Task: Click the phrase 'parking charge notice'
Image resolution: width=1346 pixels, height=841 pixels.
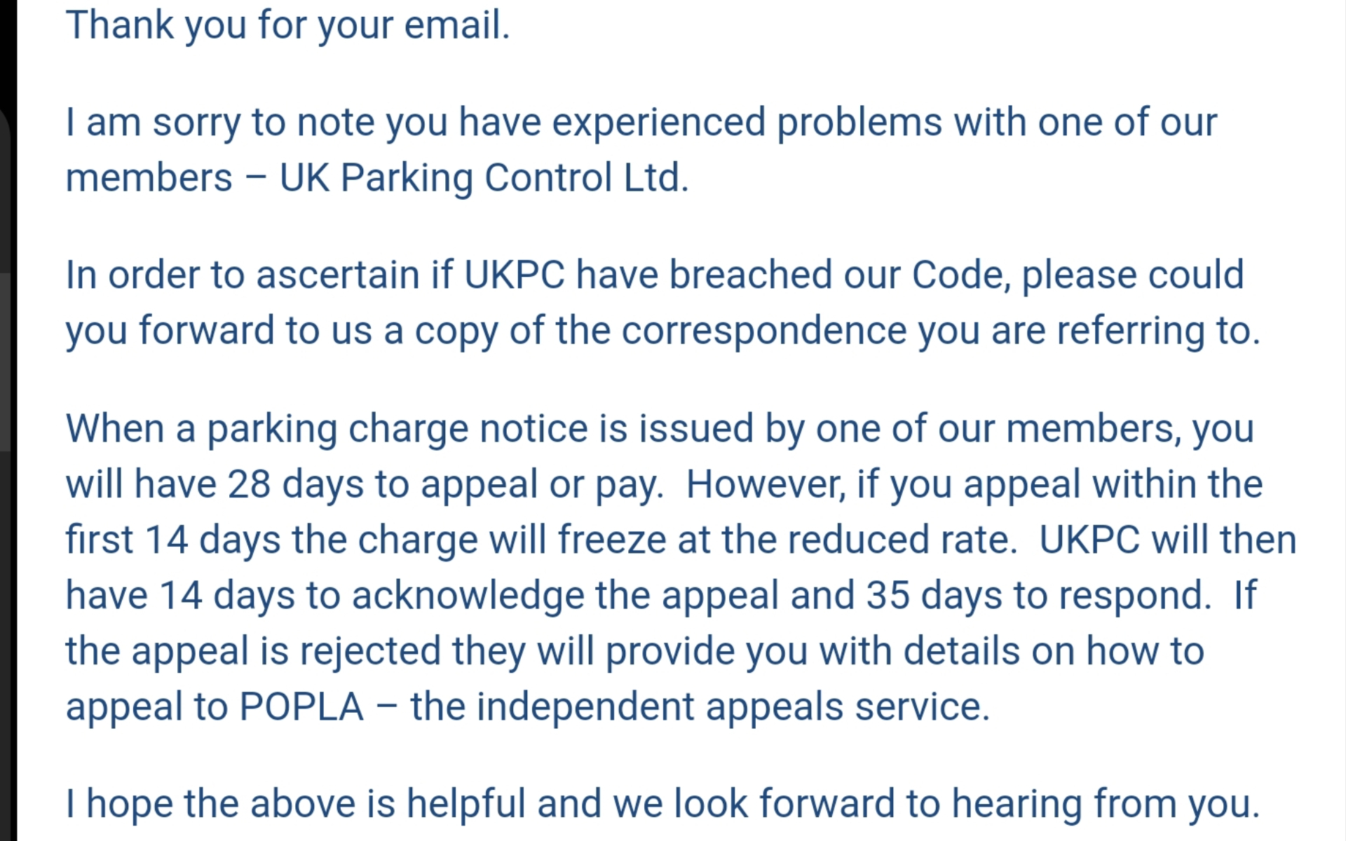Action: 397,429
